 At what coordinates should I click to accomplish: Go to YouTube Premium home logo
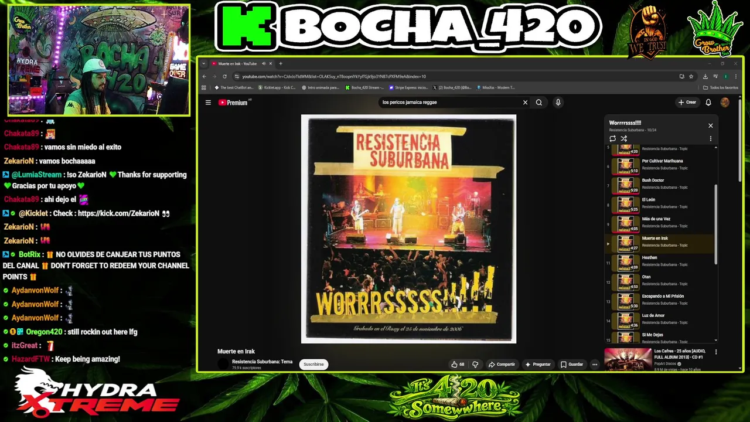[x=234, y=103]
